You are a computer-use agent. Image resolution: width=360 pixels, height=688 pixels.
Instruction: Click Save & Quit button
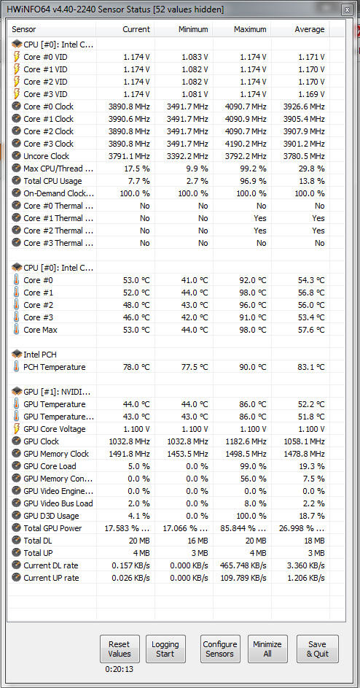point(317,649)
